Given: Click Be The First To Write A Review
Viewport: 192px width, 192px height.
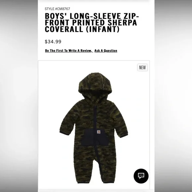Looking at the screenshot, I should (69, 51).
